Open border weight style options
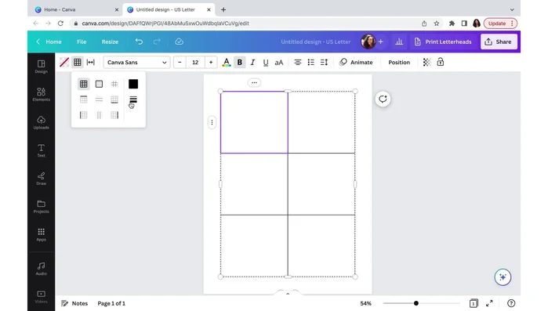548x311 pixels. 133,99
